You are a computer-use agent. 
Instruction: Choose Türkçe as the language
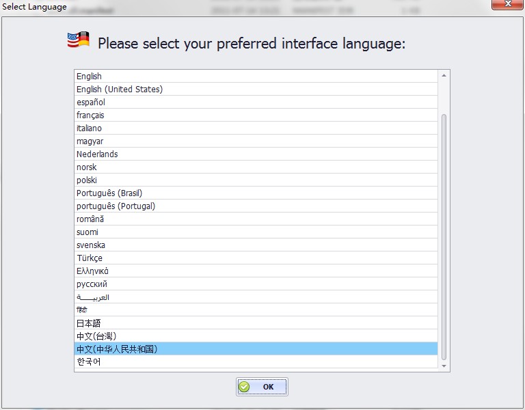coord(90,258)
